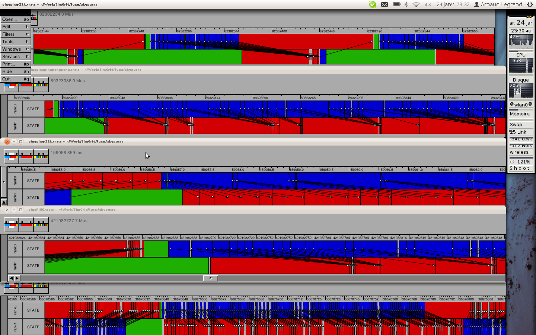Click the left scroll arrow in pingPING.trace
536x335 pixels.
11,278
